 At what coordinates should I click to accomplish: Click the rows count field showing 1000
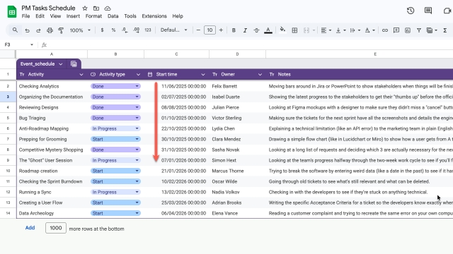(56, 228)
